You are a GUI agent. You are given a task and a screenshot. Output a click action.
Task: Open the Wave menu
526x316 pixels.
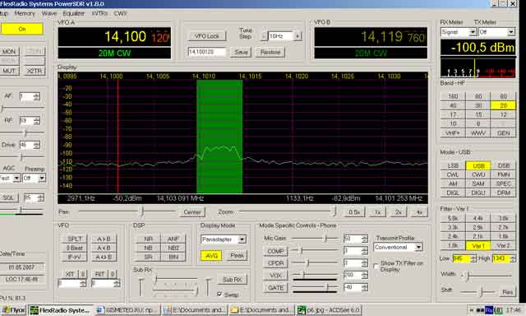click(x=49, y=13)
